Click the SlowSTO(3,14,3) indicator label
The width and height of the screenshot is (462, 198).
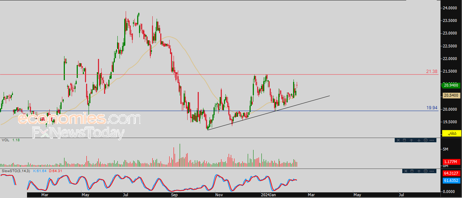pyautogui.click(x=16, y=171)
